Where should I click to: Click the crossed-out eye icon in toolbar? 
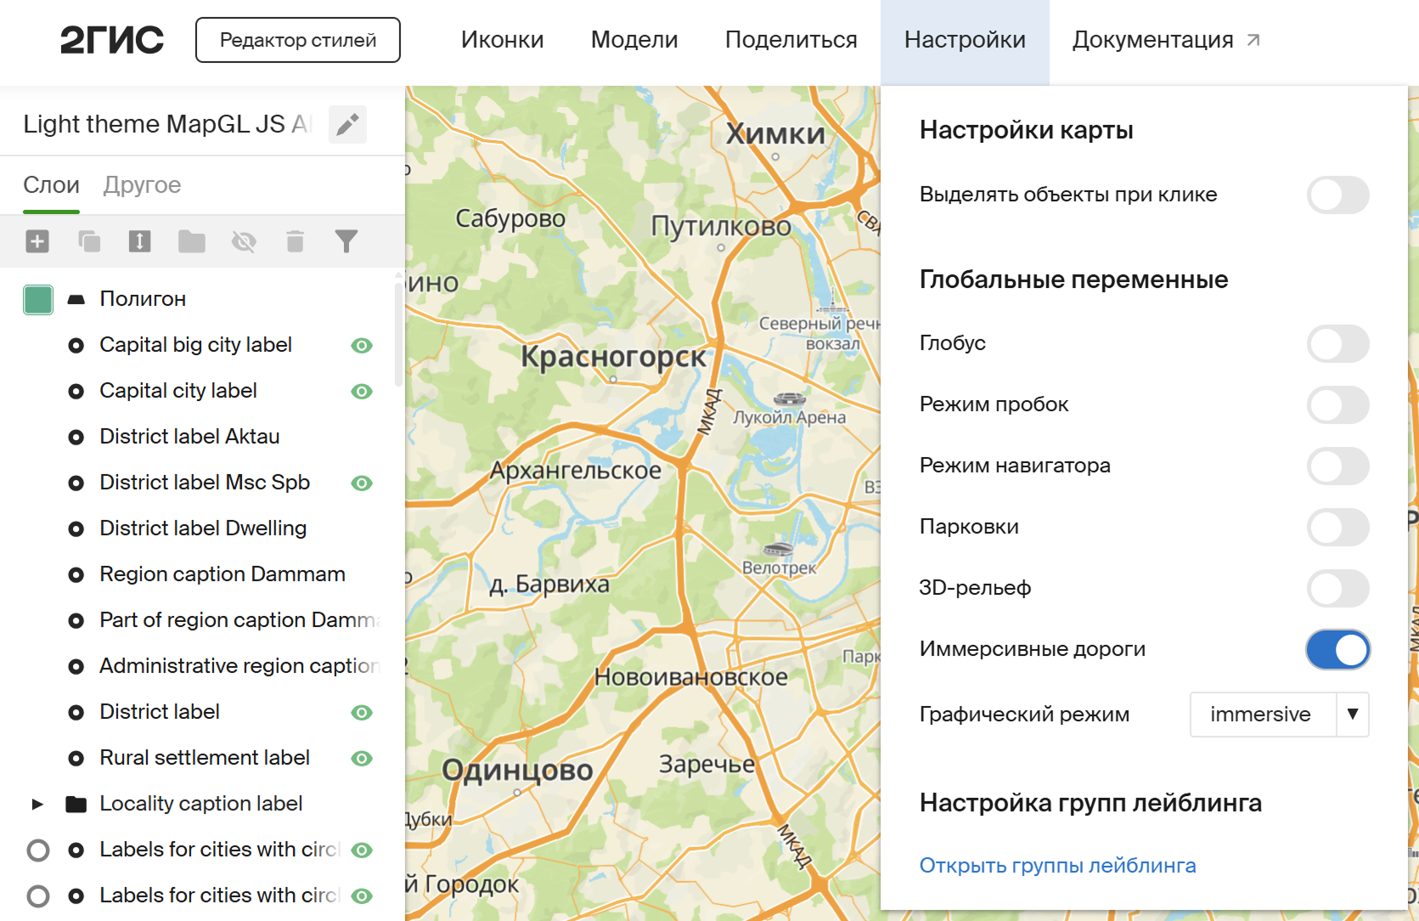click(244, 242)
